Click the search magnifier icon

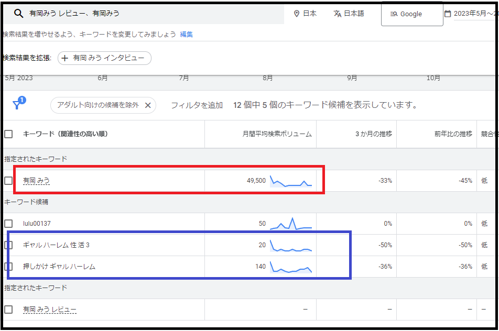click(x=18, y=14)
